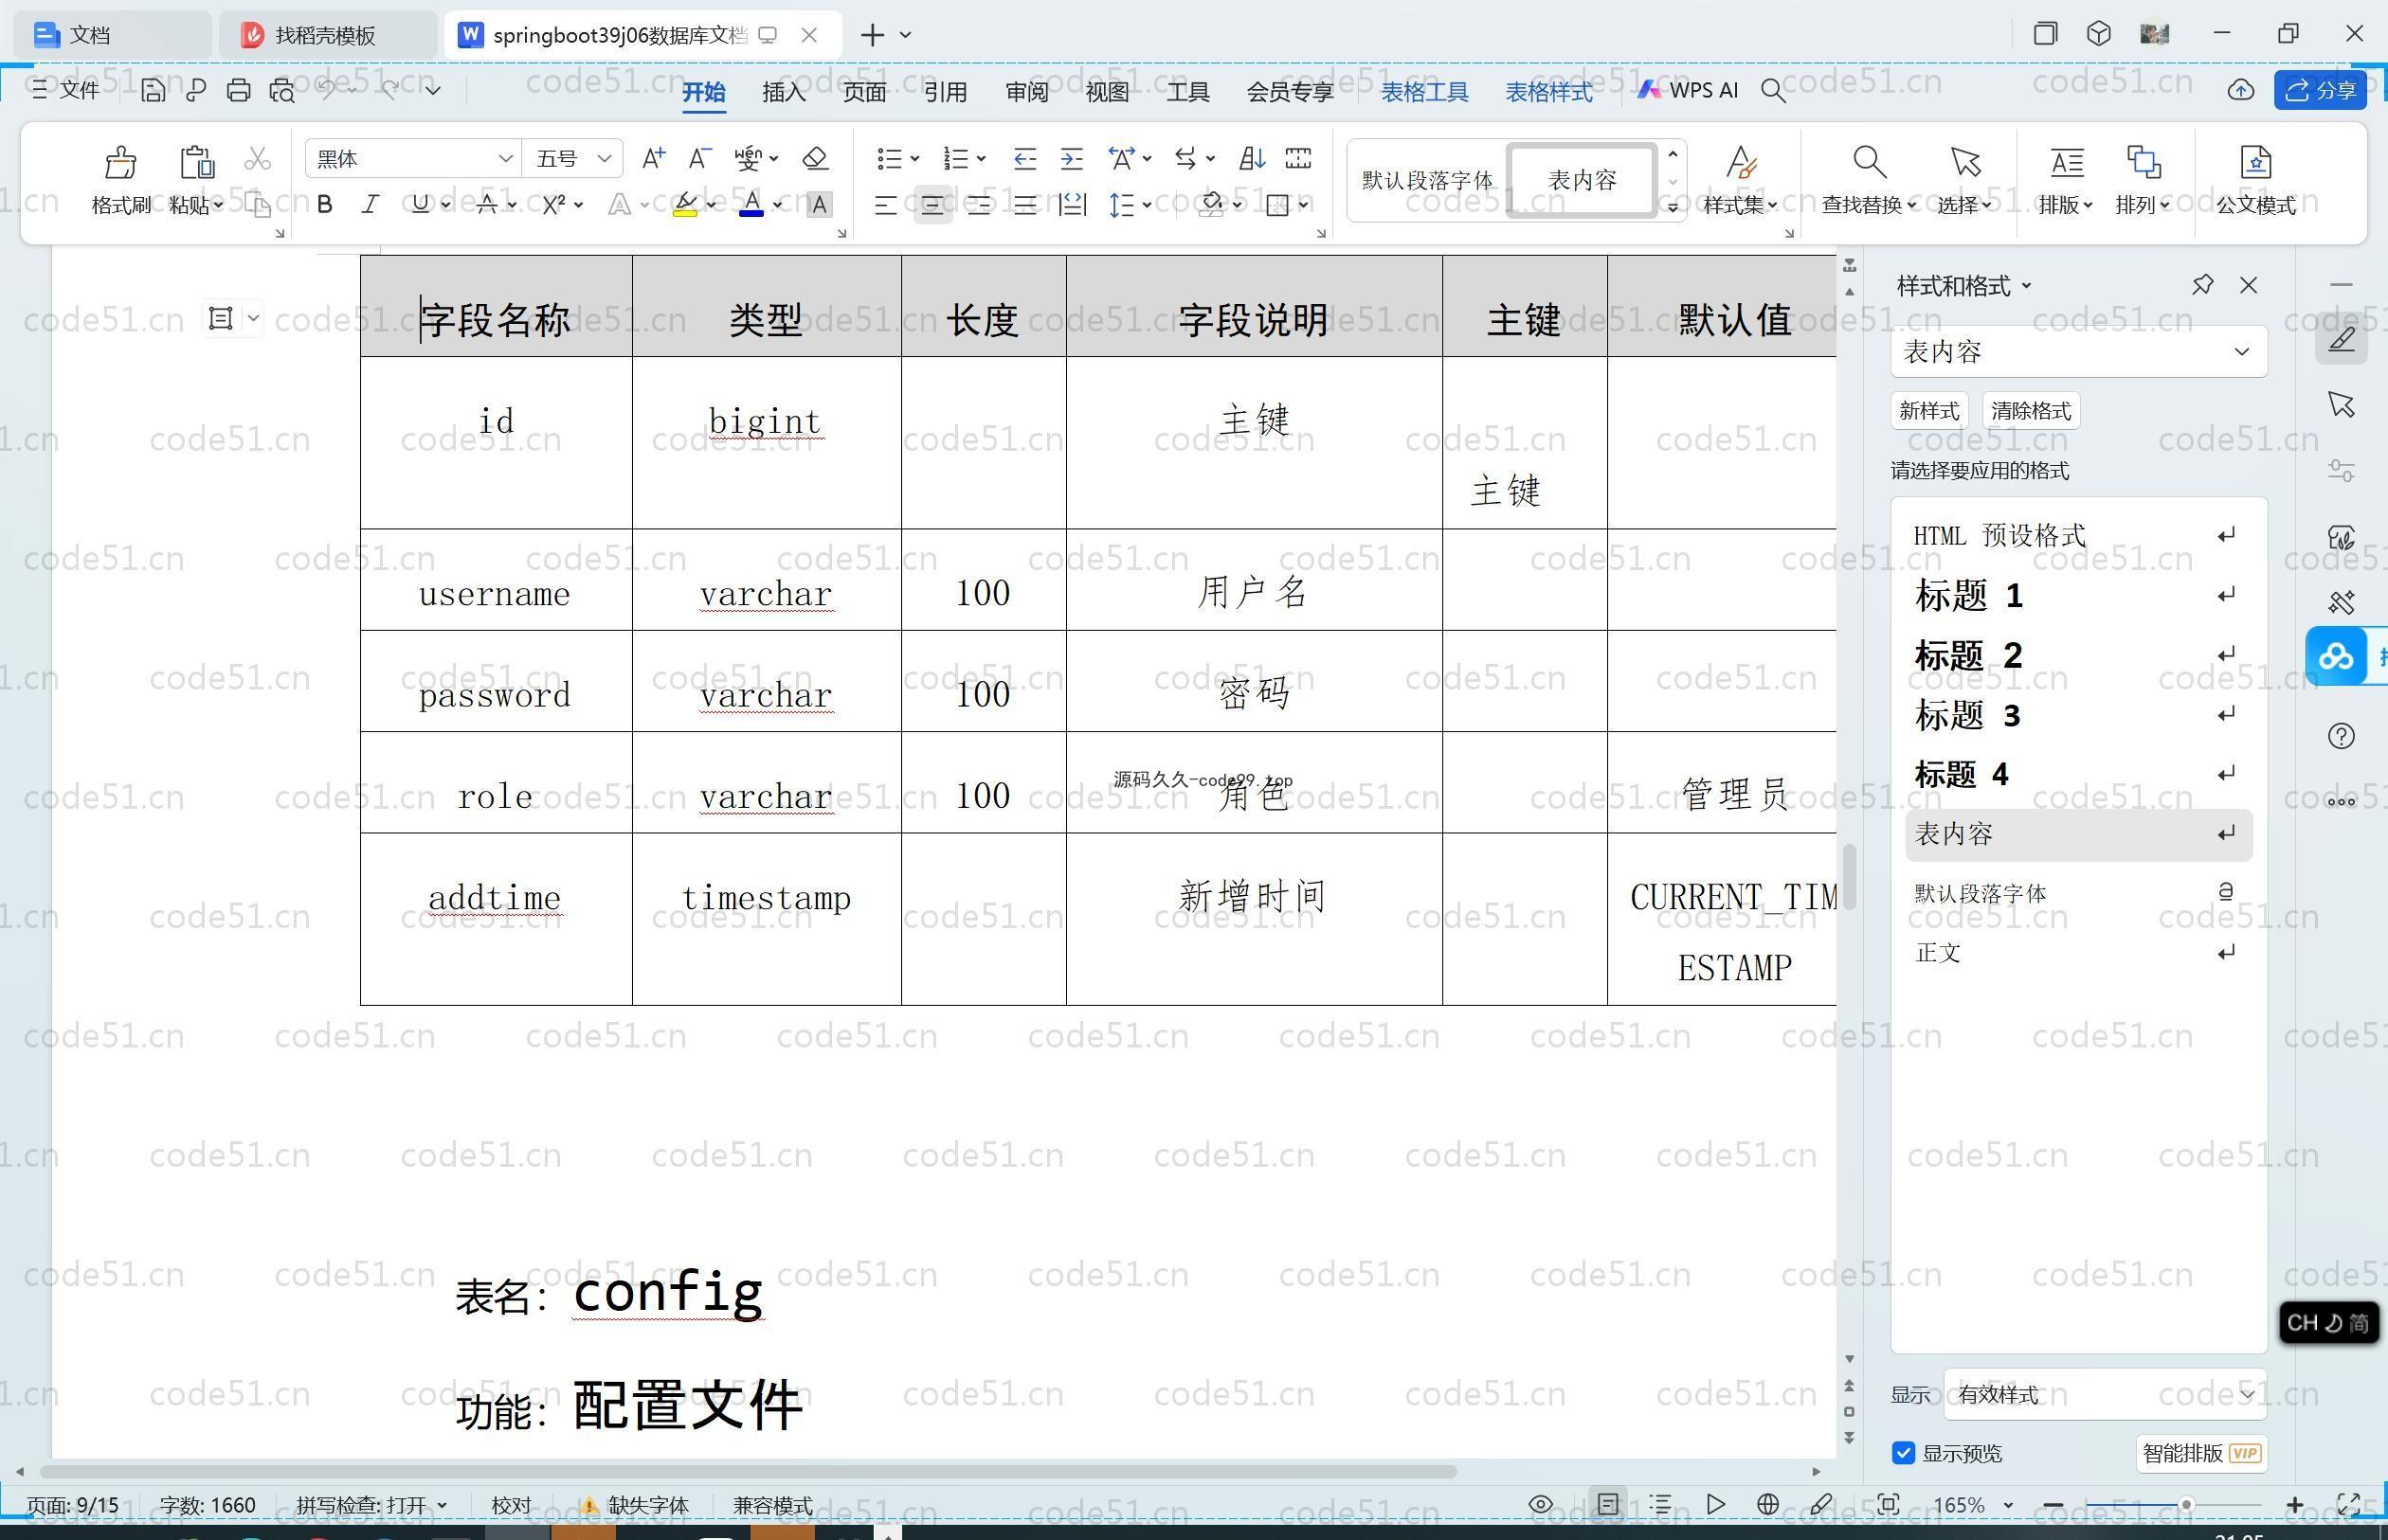Click the Undo arrow icon
Viewport: 2388px width, 1540px height.
(326, 90)
